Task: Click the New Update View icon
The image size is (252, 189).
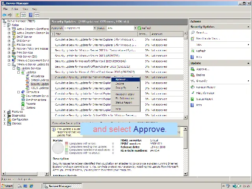Action: pyautogui.click(x=193, y=39)
